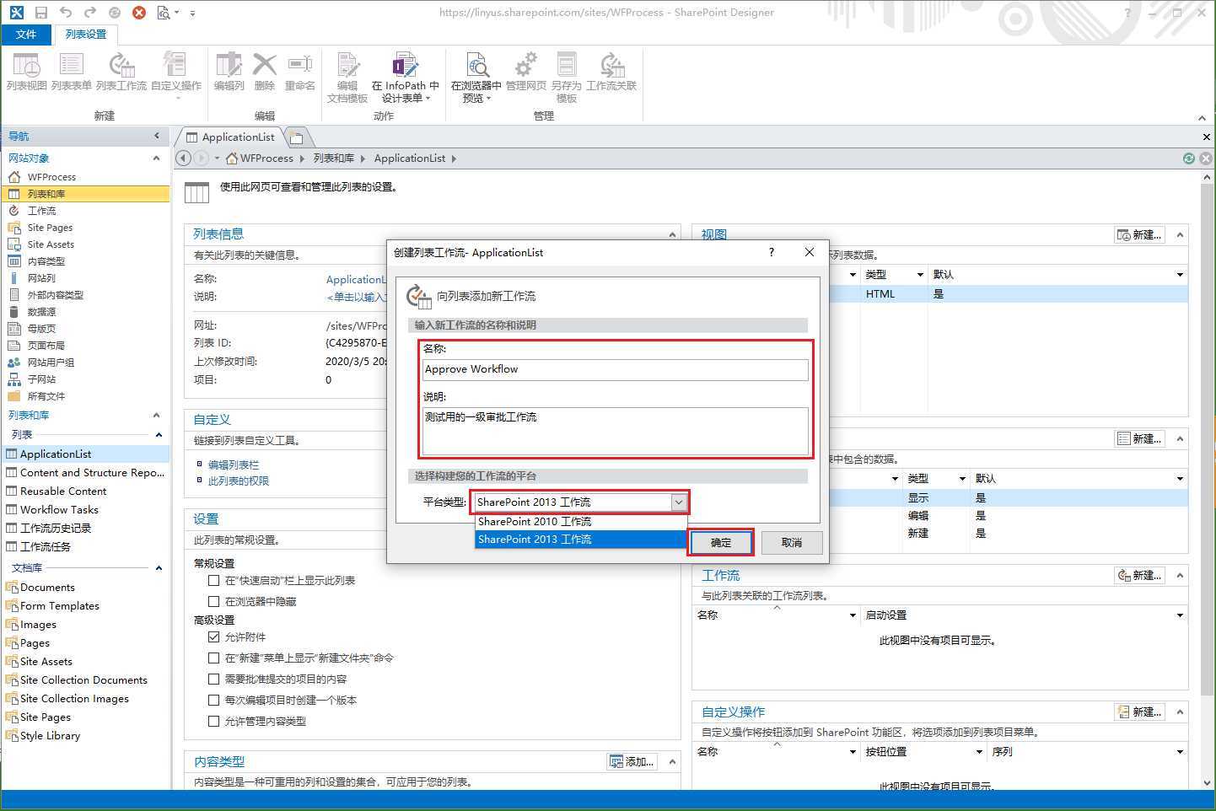Click 列表和库 in the breadcrumb
1216x811 pixels.
click(x=334, y=158)
